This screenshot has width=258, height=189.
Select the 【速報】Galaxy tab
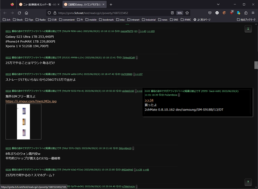tap(83, 4)
